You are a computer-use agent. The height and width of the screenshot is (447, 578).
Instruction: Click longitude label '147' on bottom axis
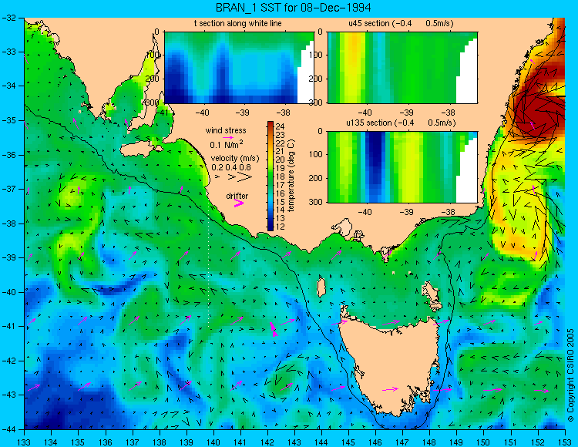pos(402,442)
